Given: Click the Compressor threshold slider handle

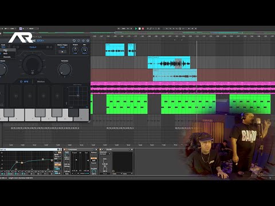Looking at the screenshot, I should click(76, 160).
